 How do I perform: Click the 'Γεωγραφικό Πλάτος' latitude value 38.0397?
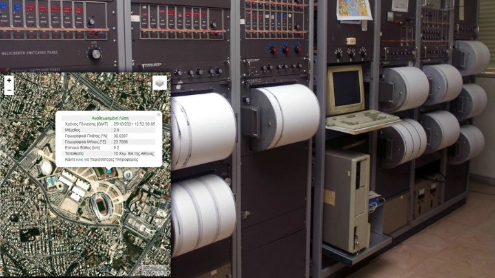click(121, 136)
